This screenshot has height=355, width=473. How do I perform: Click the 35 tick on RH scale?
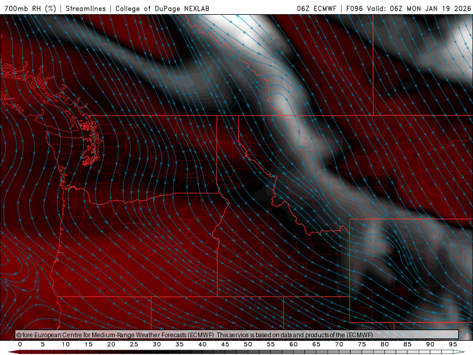pos(180,344)
